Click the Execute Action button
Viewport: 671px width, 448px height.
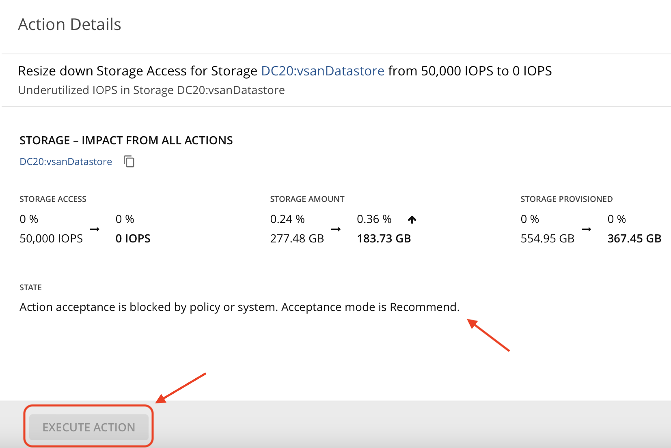(x=89, y=427)
